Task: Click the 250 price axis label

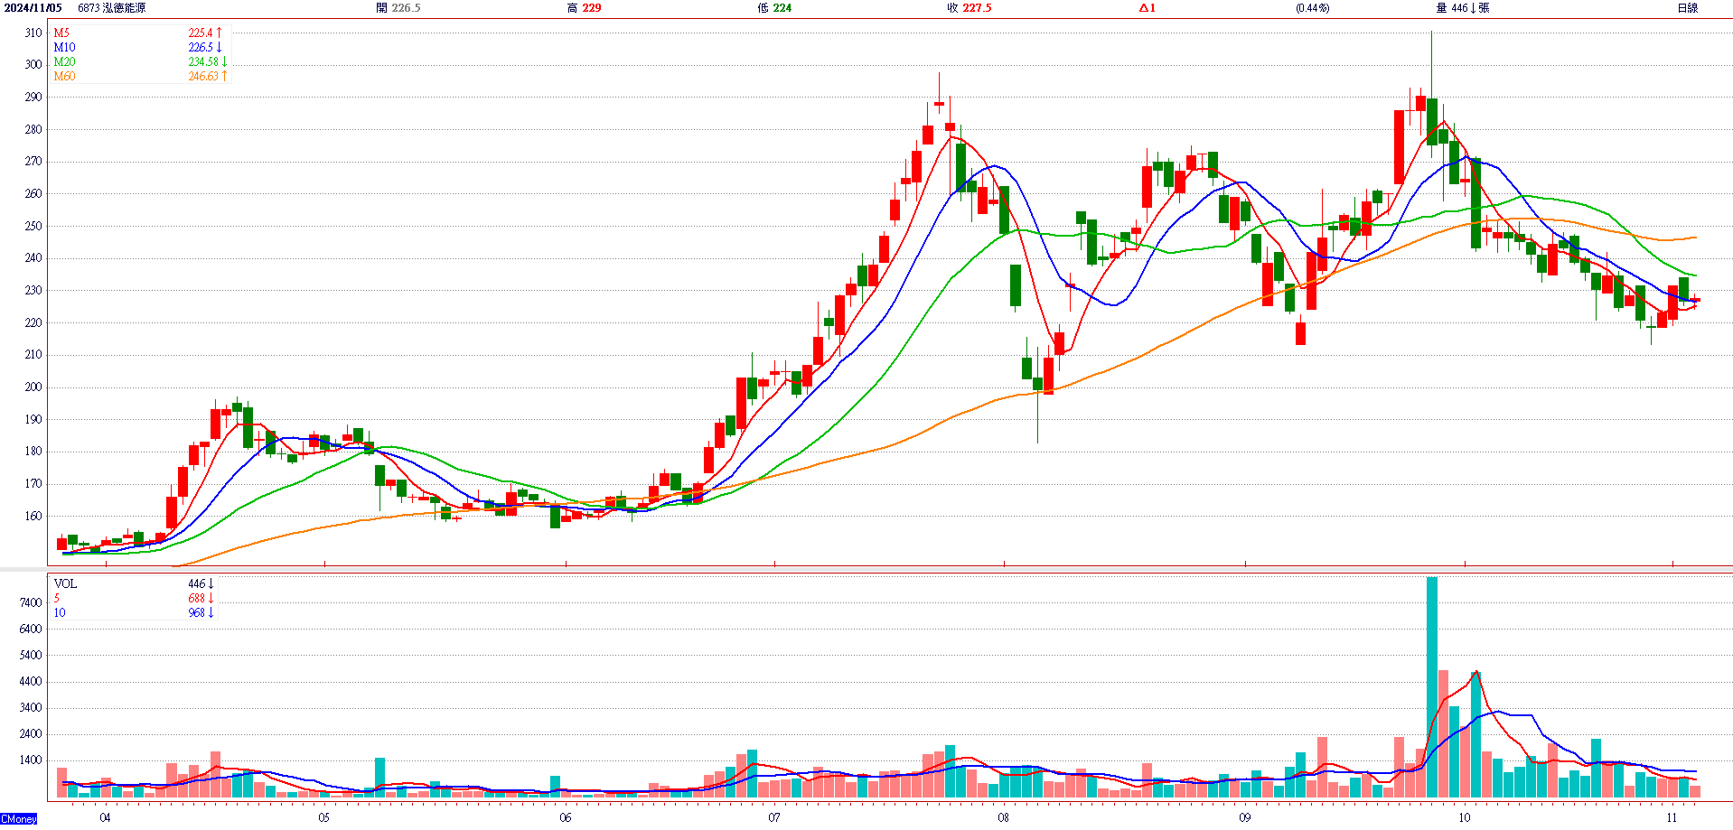Action: pyautogui.click(x=33, y=226)
